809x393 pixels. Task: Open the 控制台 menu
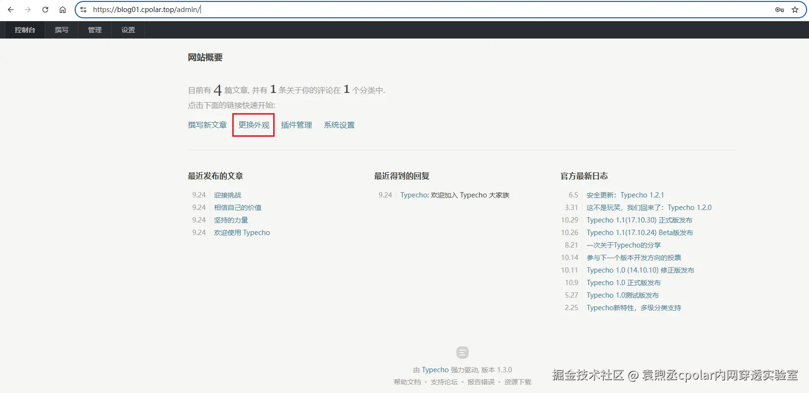pyautogui.click(x=25, y=30)
